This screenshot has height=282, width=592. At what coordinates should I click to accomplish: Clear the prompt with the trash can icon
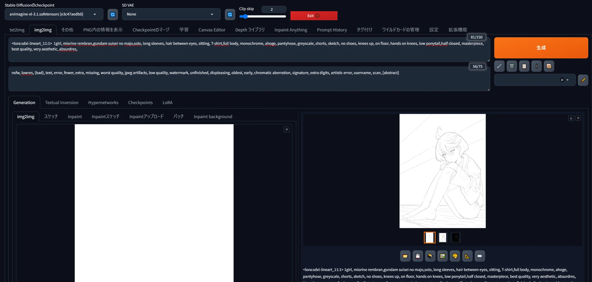(512, 66)
